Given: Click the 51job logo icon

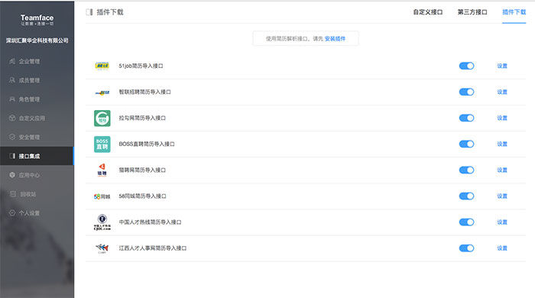Looking at the screenshot, I should coord(102,66).
